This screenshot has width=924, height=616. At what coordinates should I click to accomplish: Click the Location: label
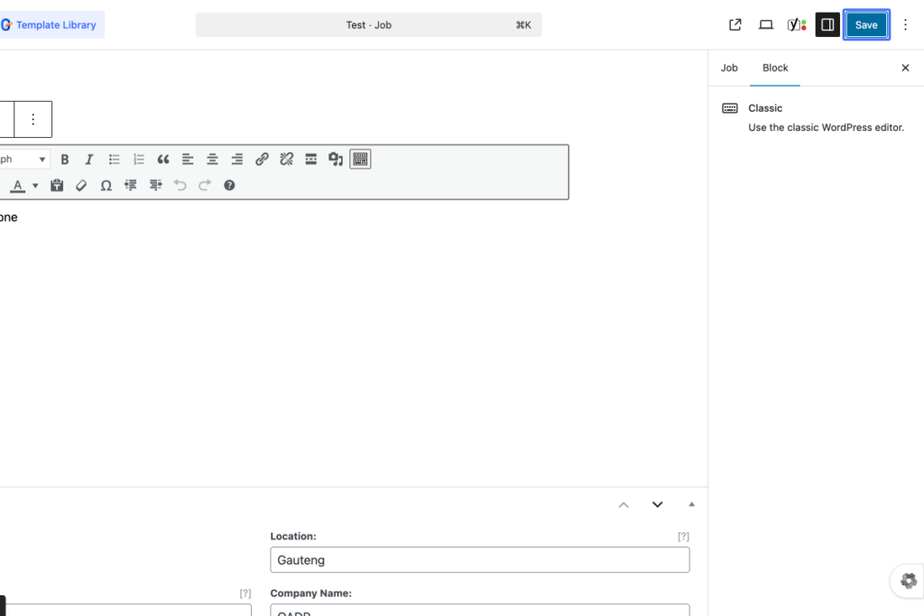pyautogui.click(x=293, y=537)
